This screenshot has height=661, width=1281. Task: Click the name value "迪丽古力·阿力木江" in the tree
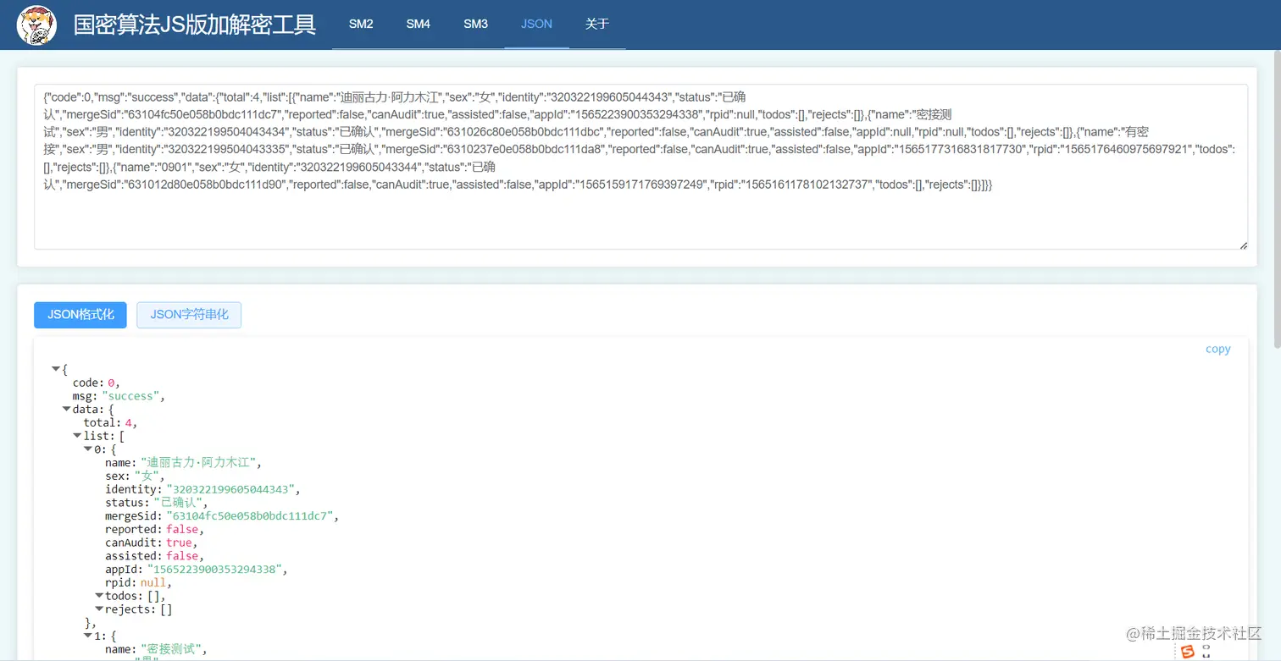click(200, 463)
